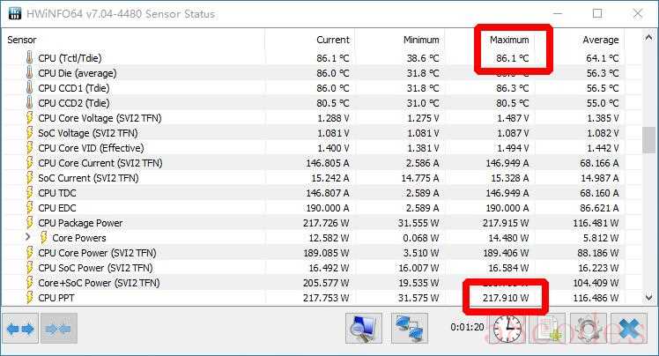659x356 pixels.
Task: Click the collapse-columns greyed arrows button
Action: pyautogui.click(x=59, y=329)
